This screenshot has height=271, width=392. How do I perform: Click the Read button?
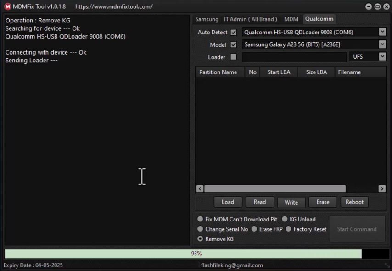(x=260, y=202)
